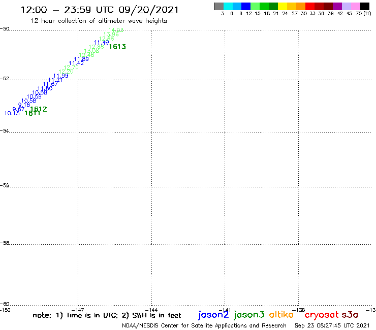Click the 11.42 wave height value
The width and height of the screenshot is (376, 330).
(76, 63)
